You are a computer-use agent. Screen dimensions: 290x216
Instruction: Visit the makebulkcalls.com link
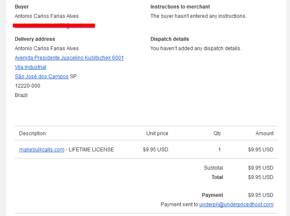coord(42,149)
